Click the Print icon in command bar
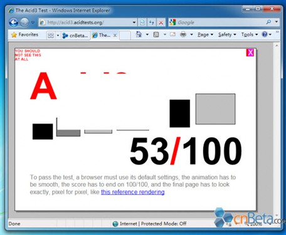This screenshot has width=286, height=235. pos(183,34)
